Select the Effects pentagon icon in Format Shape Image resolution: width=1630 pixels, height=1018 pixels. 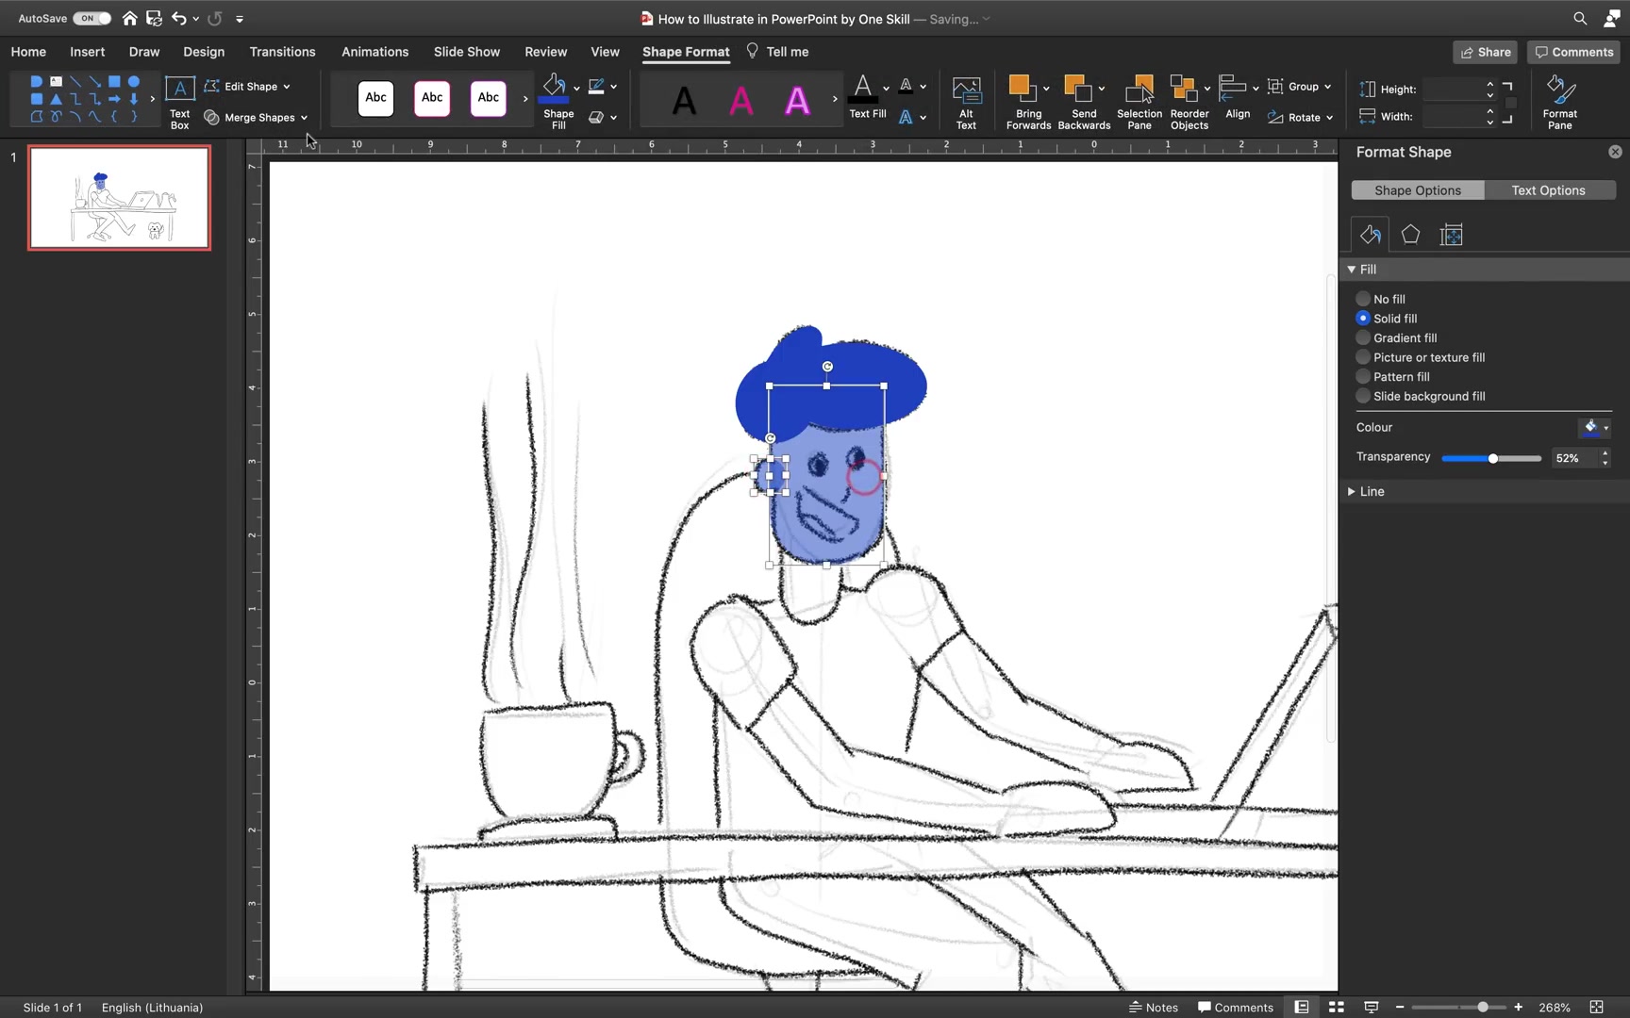coord(1409,234)
